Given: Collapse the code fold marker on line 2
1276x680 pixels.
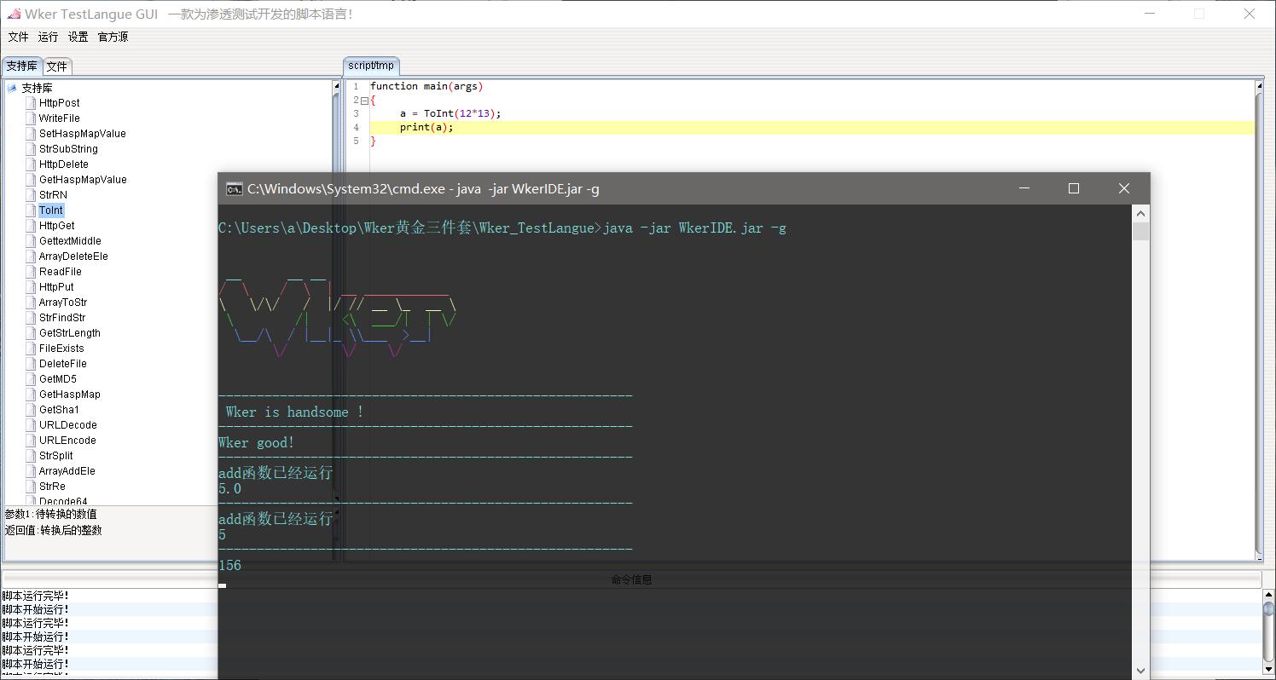Looking at the screenshot, I should (x=365, y=101).
